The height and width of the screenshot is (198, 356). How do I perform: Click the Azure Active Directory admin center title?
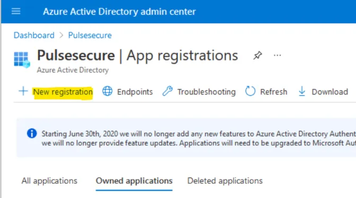[119, 12]
